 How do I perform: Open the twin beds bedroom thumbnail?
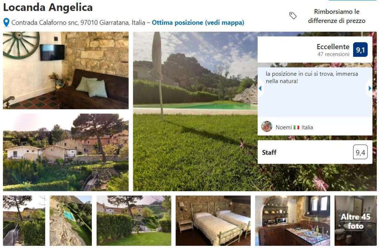(x=213, y=221)
